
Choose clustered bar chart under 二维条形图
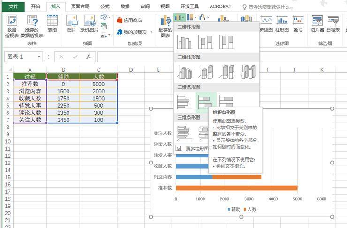click(x=185, y=102)
